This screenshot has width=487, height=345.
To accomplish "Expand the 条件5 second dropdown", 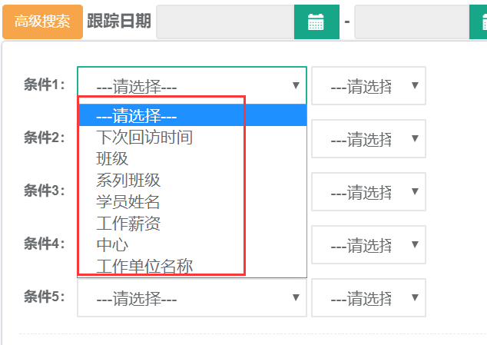I will (x=369, y=297).
